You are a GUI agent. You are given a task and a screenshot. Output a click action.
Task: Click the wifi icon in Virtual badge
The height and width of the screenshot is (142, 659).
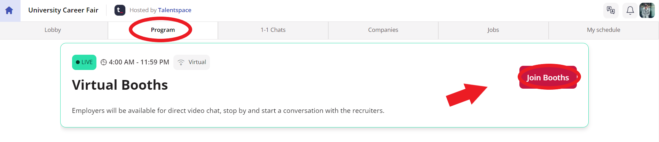(181, 62)
